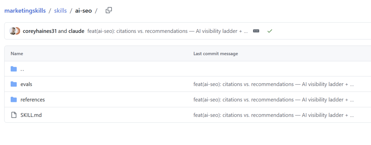Click the SKILL.md file icon

14,115
